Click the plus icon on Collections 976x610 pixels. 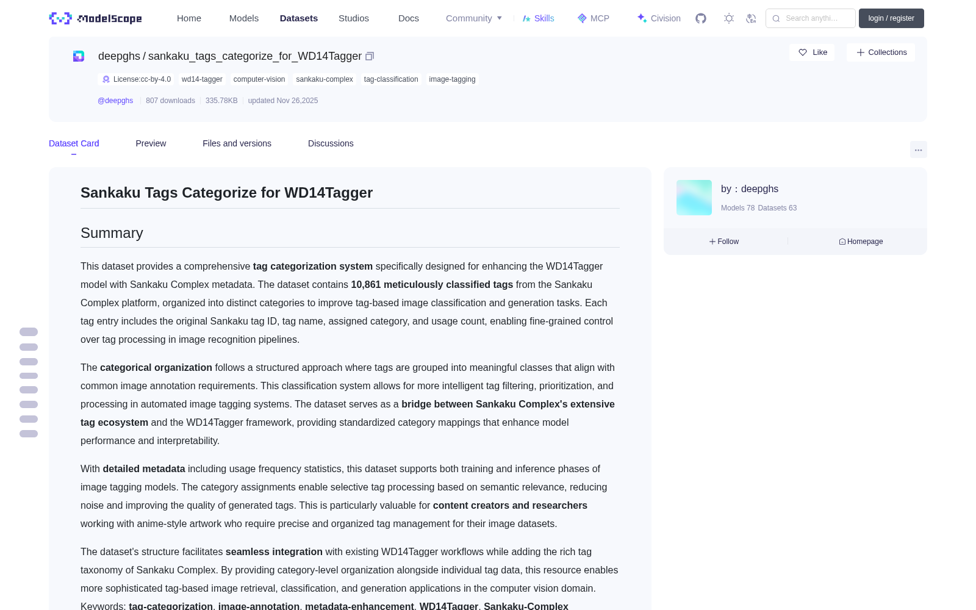coord(861,52)
